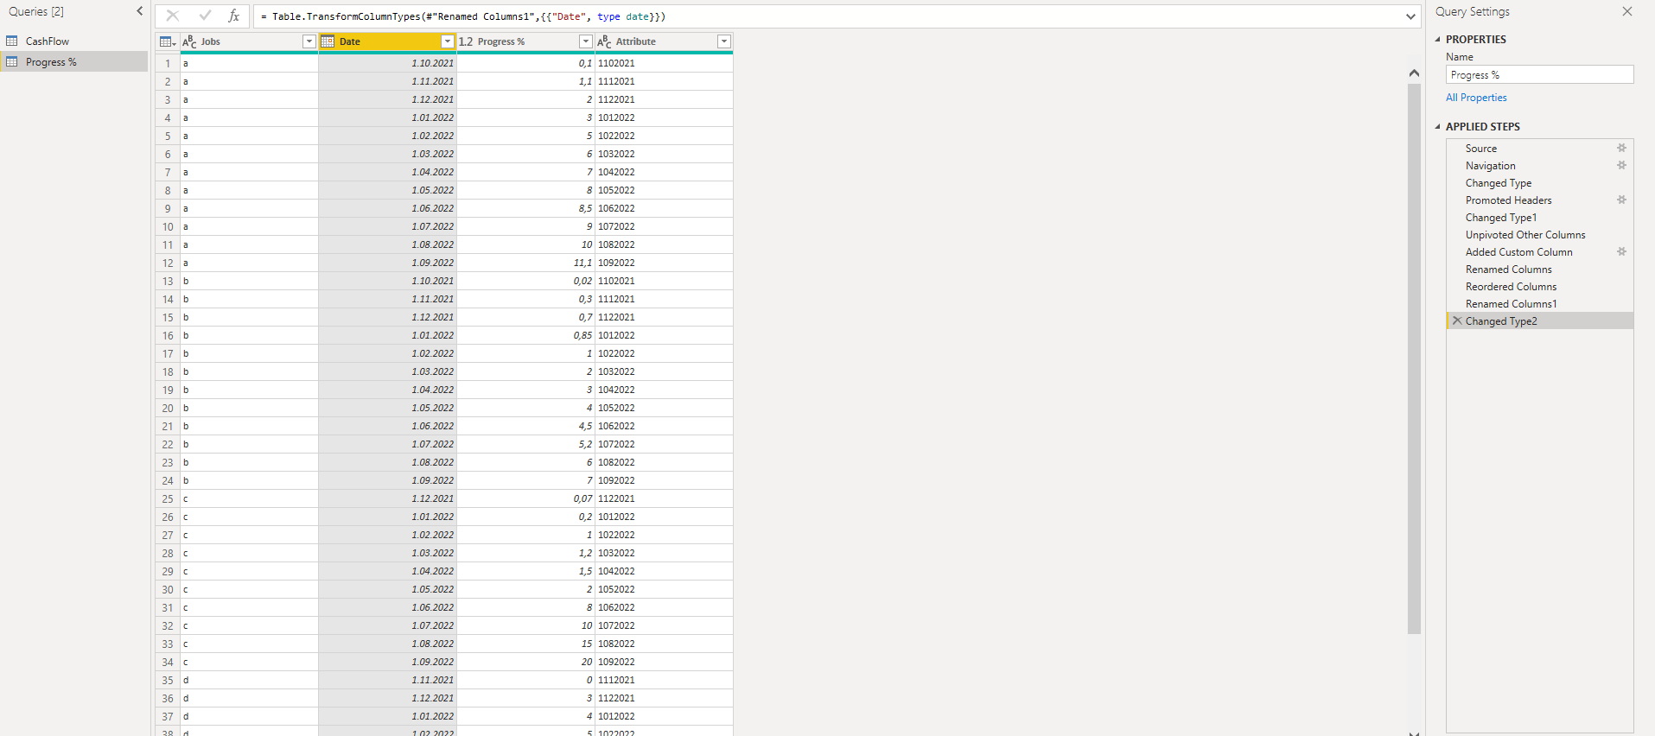Image resolution: width=1655 pixels, height=736 pixels.
Task: Edit the query Name field
Action: click(1540, 75)
